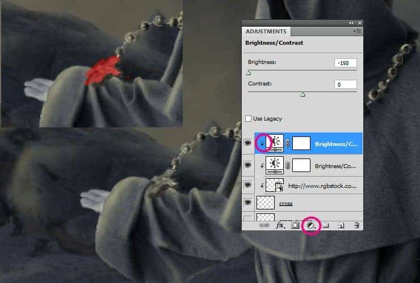The height and width of the screenshot is (283, 420).
Task: Open the Adjustments panel options menu
Action: point(357,32)
